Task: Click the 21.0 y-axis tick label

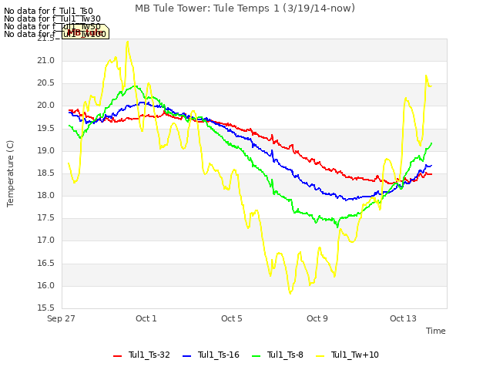Action: click(x=46, y=60)
